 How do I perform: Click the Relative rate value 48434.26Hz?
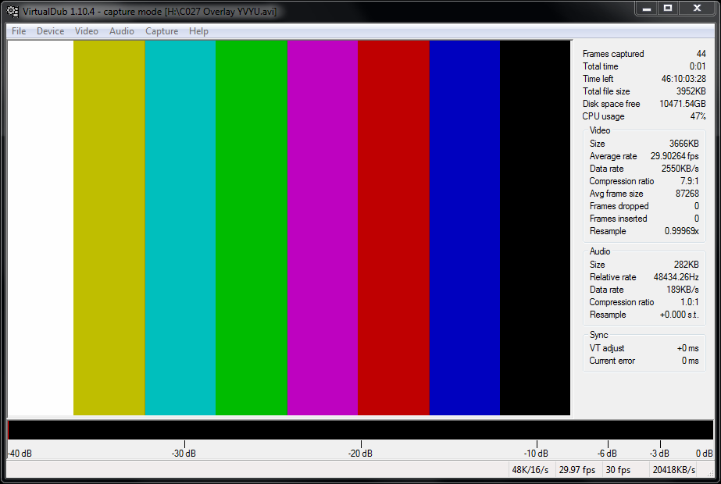(676, 276)
